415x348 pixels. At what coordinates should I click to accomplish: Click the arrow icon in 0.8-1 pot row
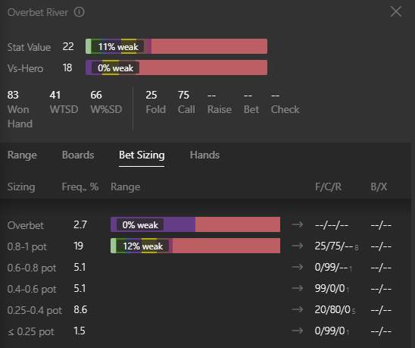tap(298, 246)
